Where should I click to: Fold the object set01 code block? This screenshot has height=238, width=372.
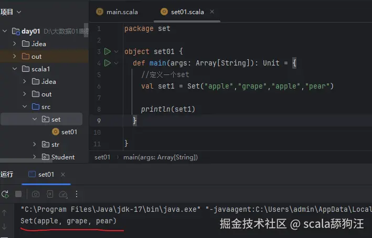coord(116,51)
